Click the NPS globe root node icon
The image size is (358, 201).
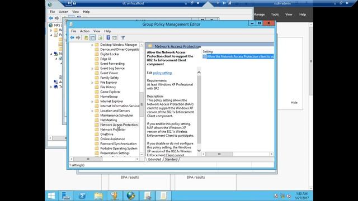pos(51,25)
